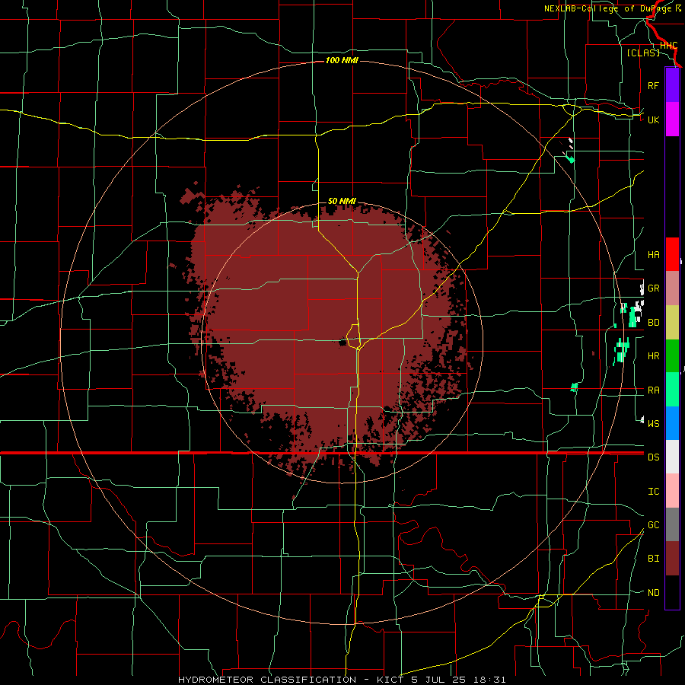This screenshot has height=685, width=685.
Task: Click the UK legend label
Action: pos(654,119)
